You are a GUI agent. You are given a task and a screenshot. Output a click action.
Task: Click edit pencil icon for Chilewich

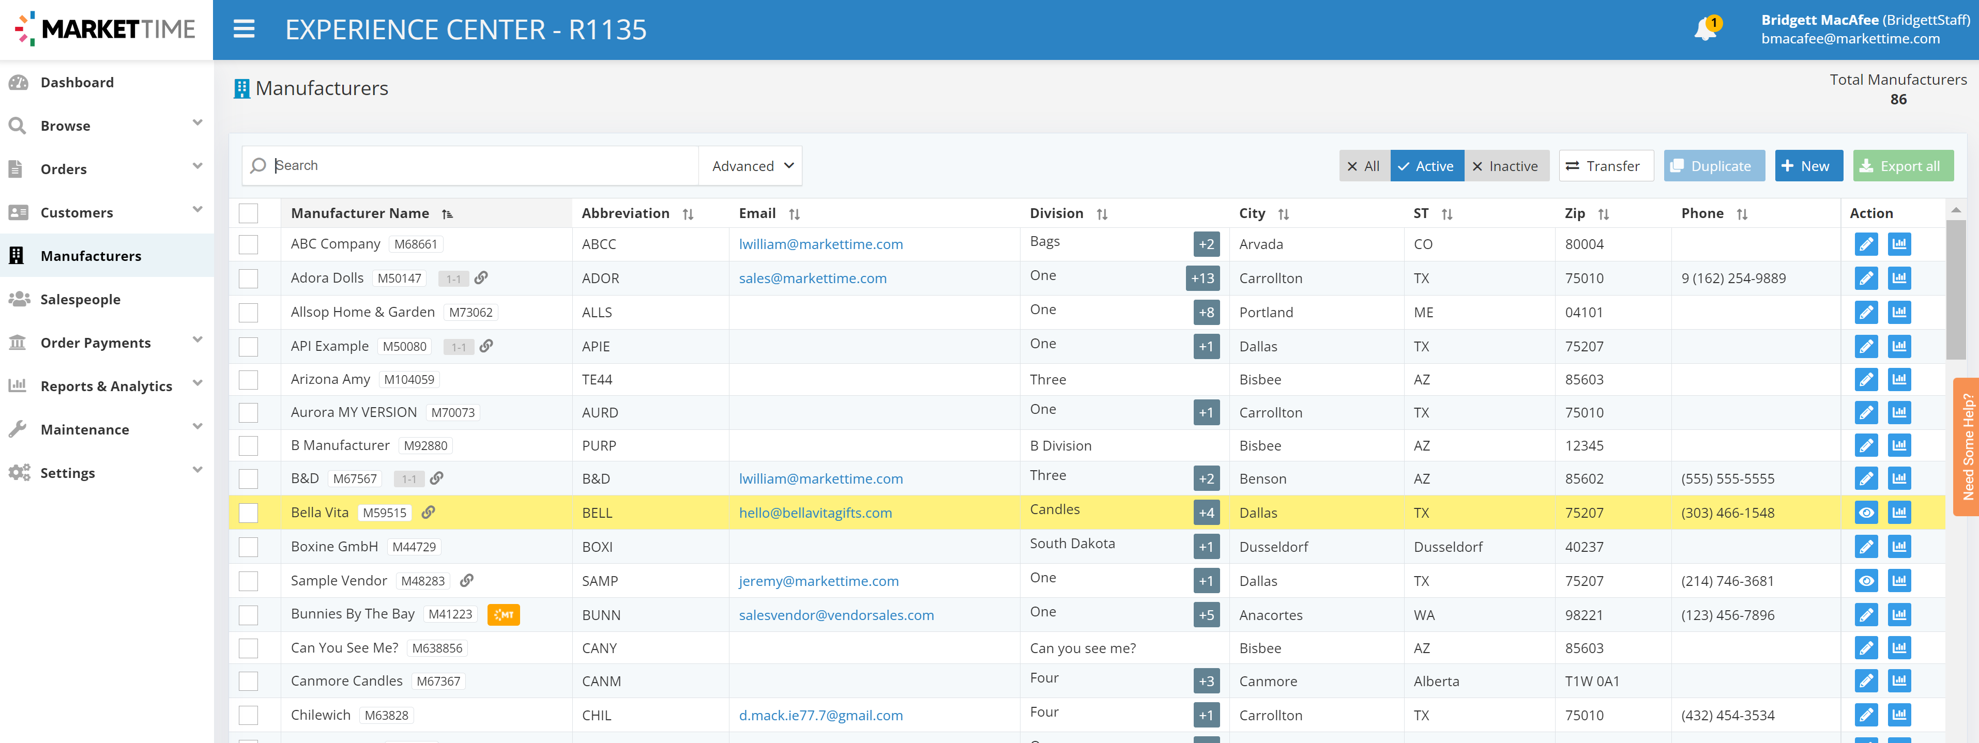[1866, 715]
